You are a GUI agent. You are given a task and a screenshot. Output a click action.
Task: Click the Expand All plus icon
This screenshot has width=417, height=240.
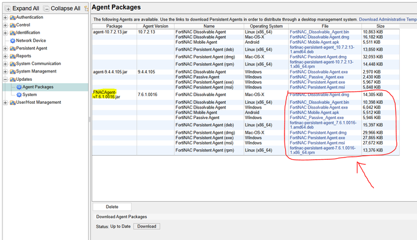coord(8,8)
